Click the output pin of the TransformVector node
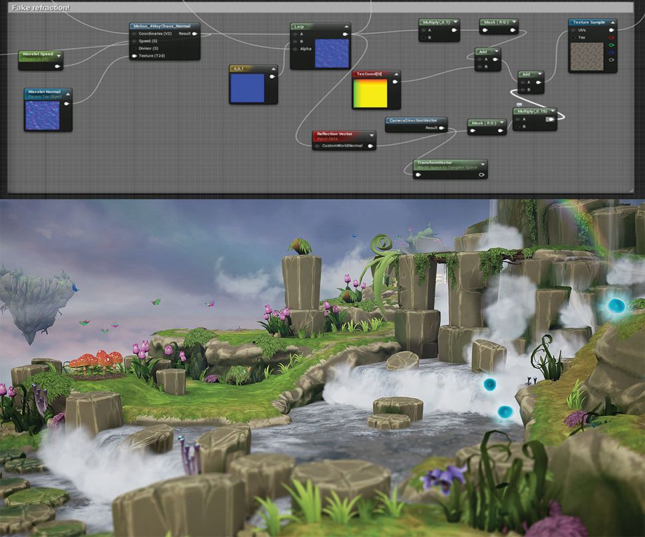The height and width of the screenshot is (537, 645). [x=481, y=174]
